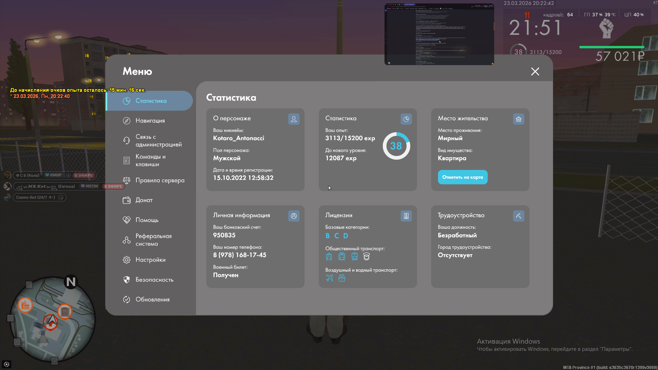Click the profile icon in О персонаже card
Image resolution: width=658 pixels, height=370 pixels.
pos(294,119)
